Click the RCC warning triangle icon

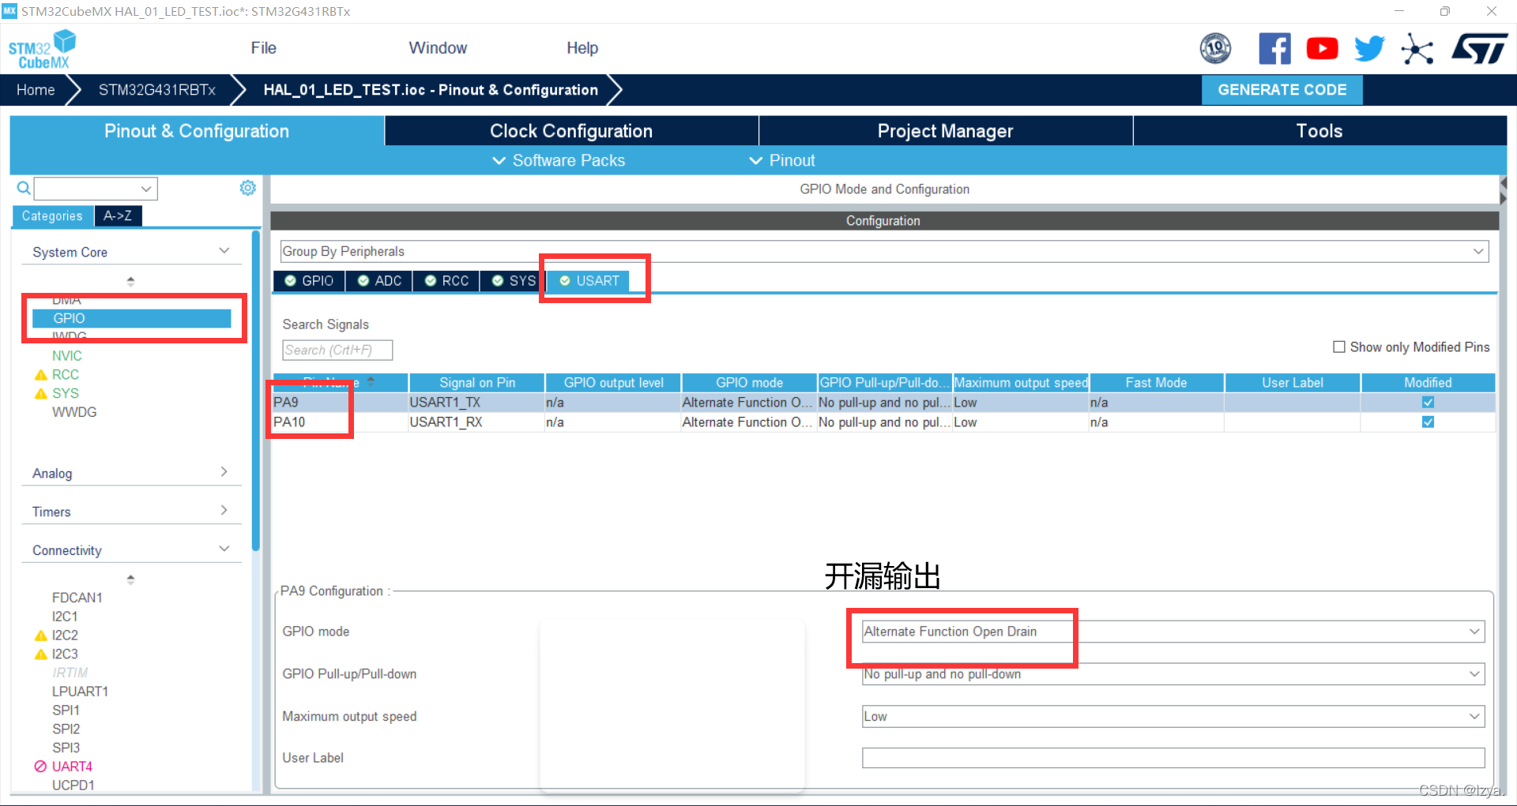41,375
